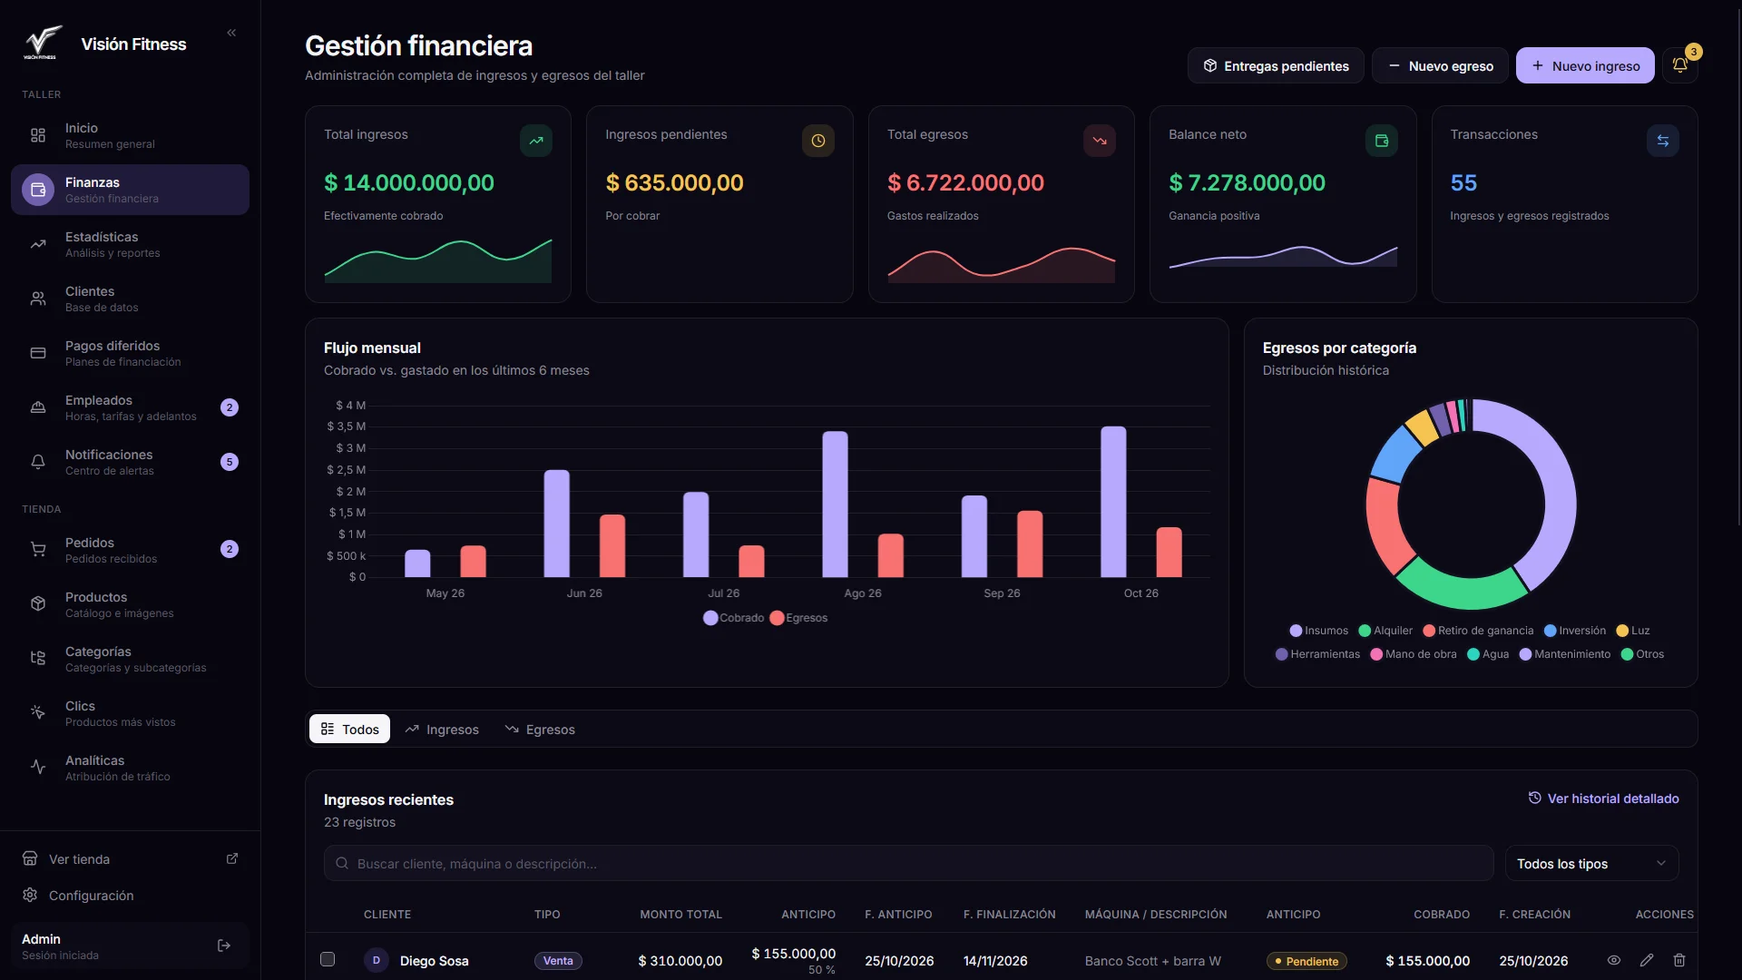This screenshot has height=980, width=1742.
Task: Click the Nuevo ingreso button
Action: point(1585,65)
